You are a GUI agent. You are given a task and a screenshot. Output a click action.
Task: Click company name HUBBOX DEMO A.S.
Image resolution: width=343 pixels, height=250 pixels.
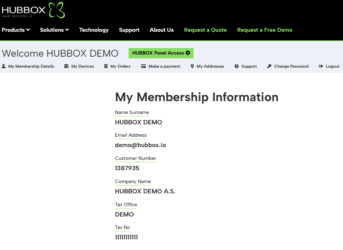pos(145,191)
